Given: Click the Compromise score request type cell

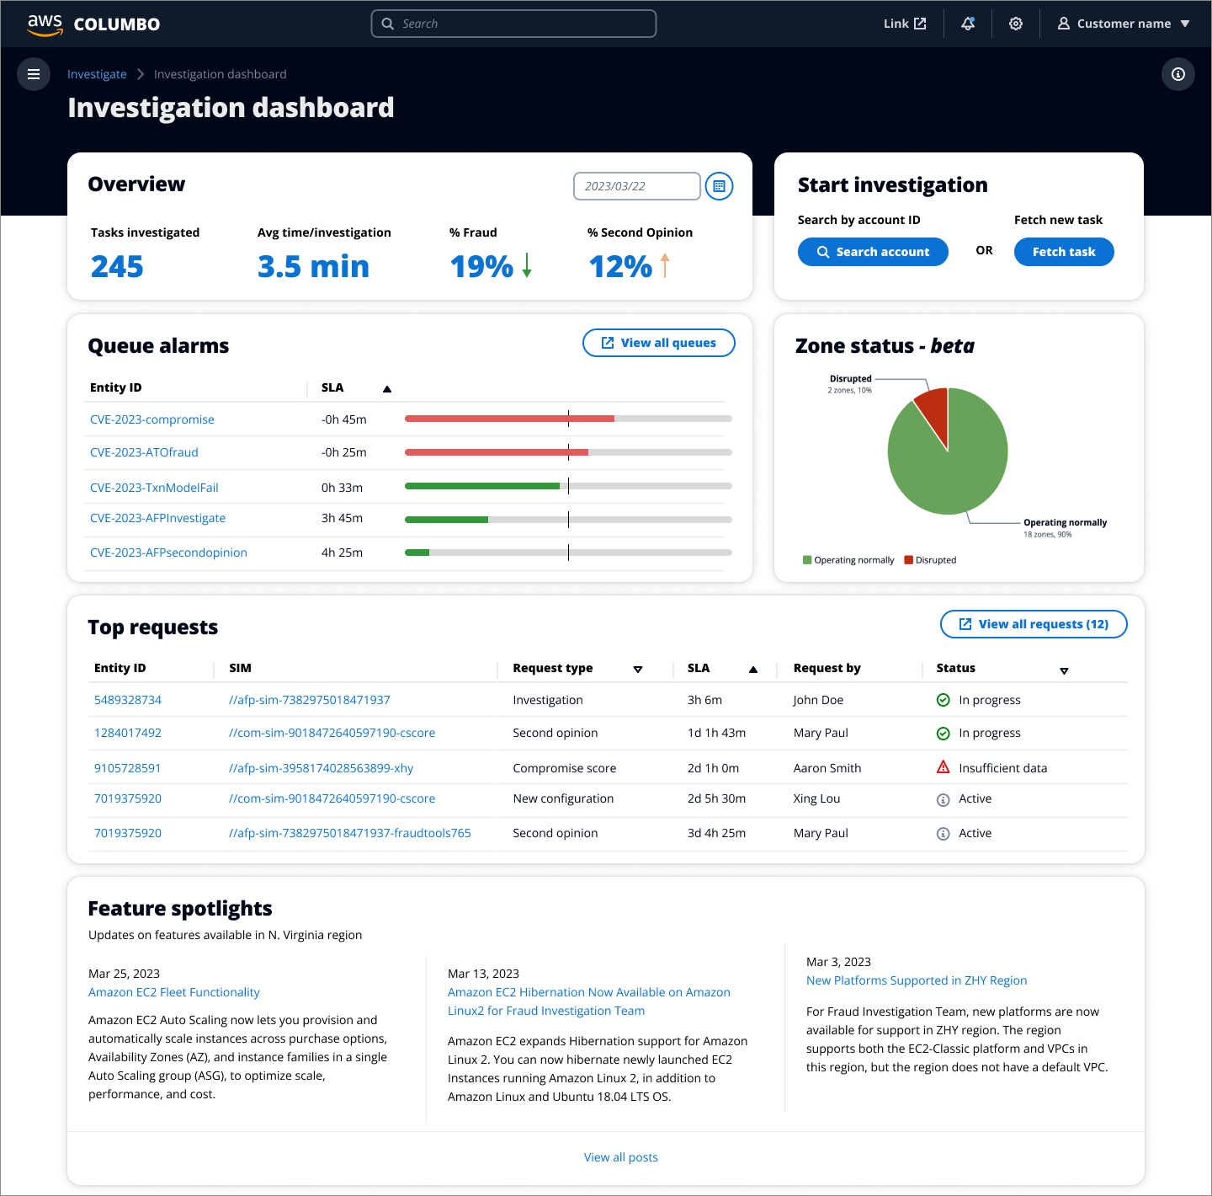Looking at the screenshot, I should pos(565,768).
